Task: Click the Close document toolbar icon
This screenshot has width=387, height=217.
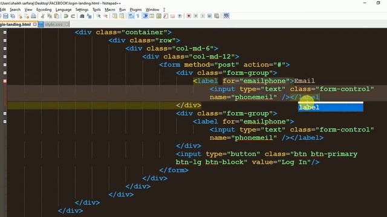Action: tap(19, 16)
